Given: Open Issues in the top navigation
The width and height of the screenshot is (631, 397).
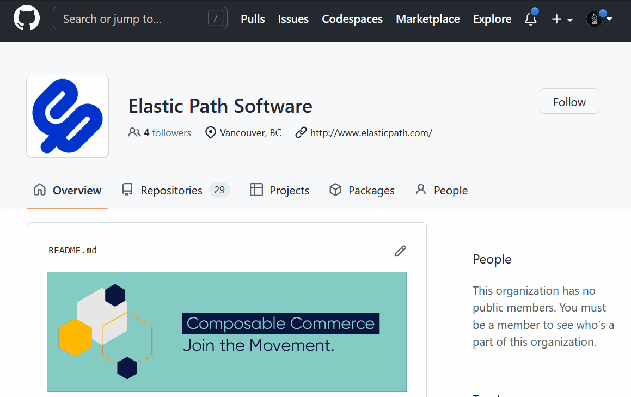Looking at the screenshot, I should 293,19.
